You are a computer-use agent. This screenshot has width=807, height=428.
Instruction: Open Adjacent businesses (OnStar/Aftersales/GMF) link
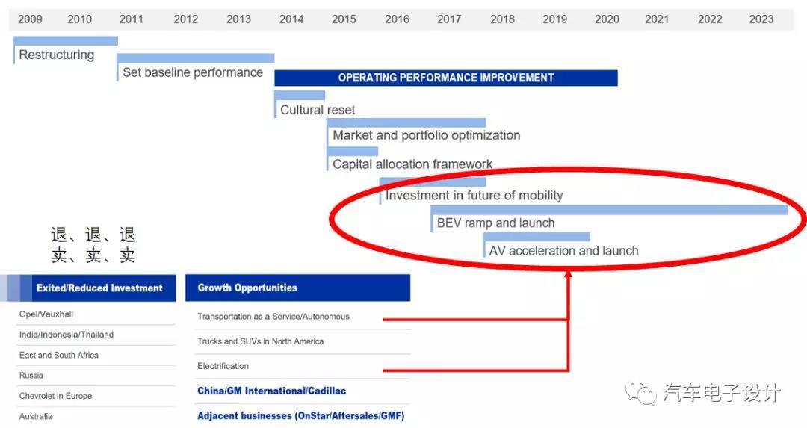(300, 415)
